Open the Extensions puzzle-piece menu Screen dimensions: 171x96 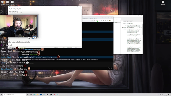[103, 21]
